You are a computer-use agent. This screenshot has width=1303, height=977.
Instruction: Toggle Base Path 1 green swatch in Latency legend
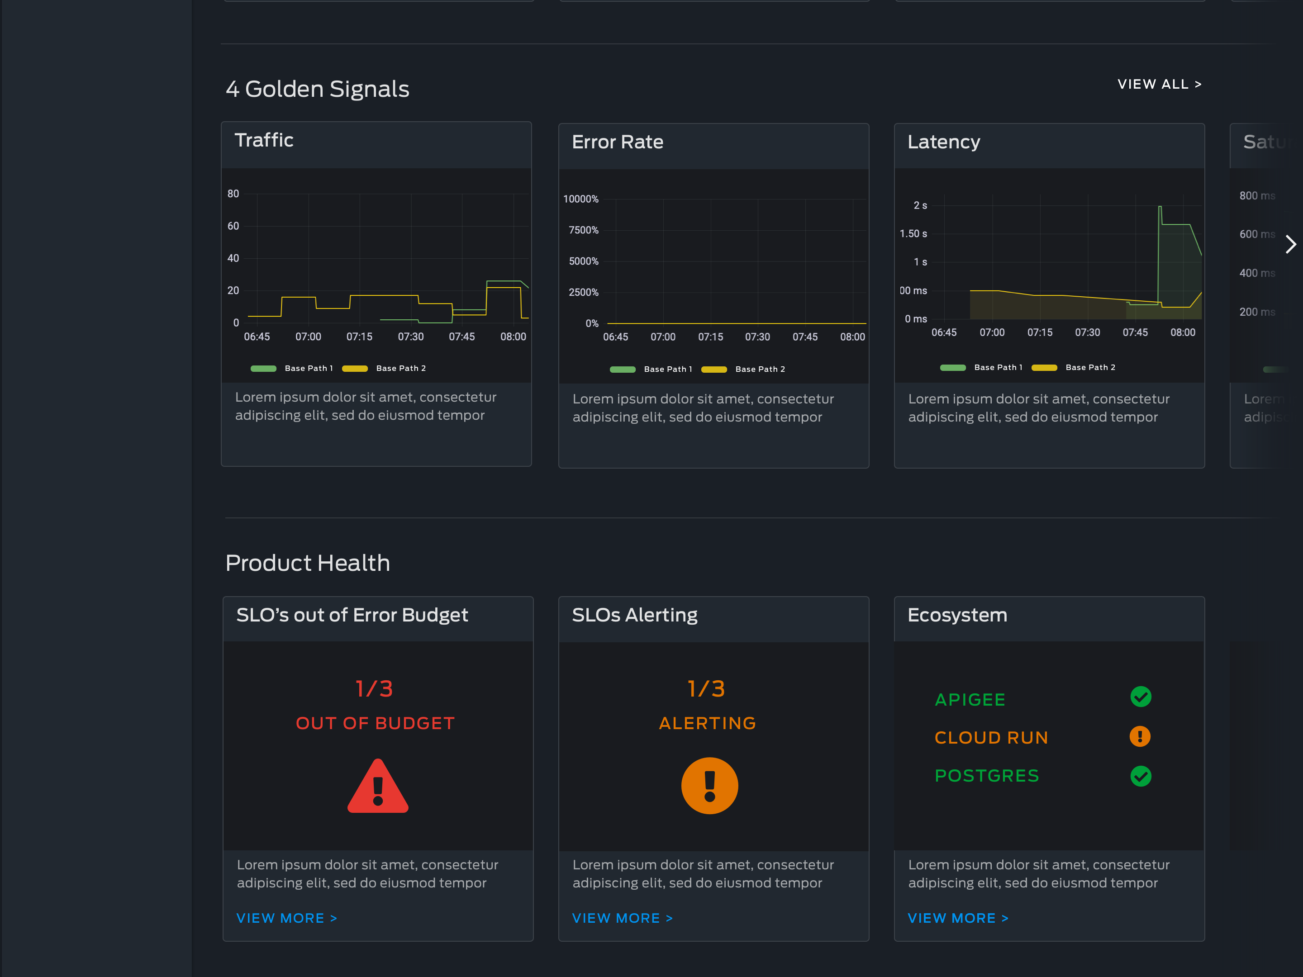click(952, 367)
